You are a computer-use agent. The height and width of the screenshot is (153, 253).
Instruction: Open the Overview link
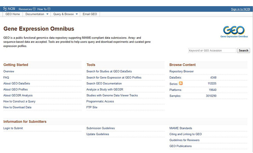tap(9, 72)
